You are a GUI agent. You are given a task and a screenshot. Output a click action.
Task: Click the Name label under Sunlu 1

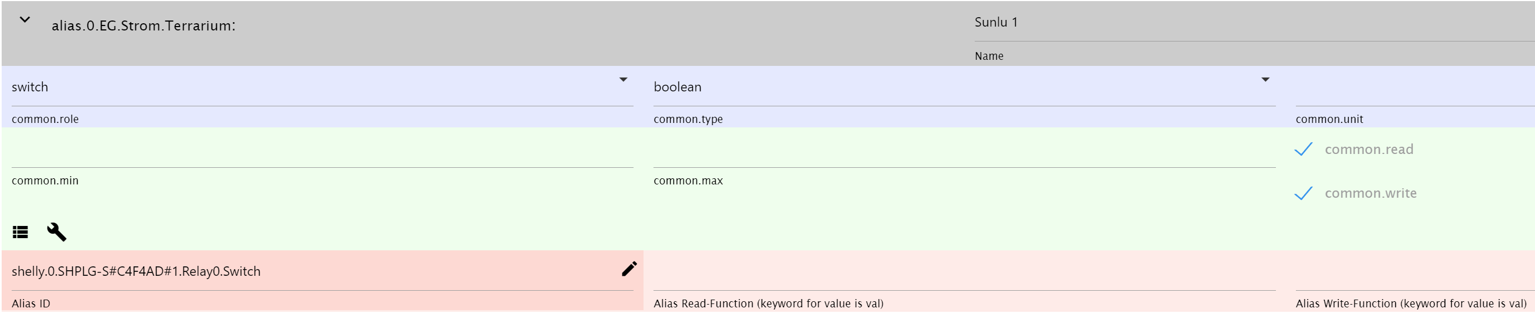[x=989, y=56]
